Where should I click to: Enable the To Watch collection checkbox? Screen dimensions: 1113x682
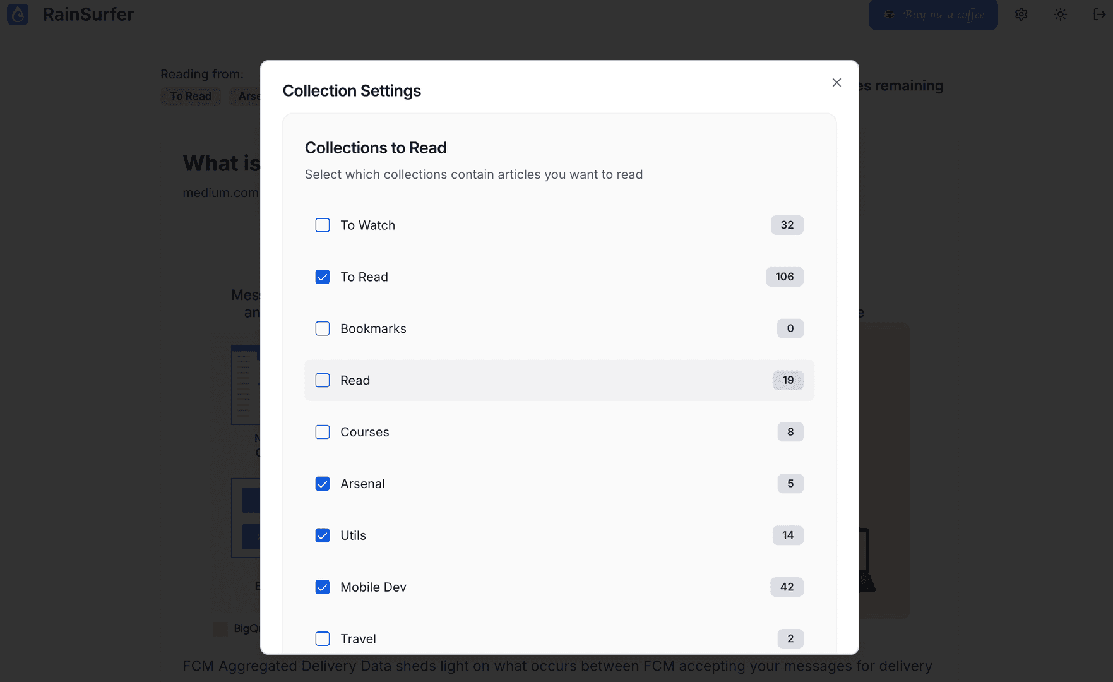[x=323, y=225]
